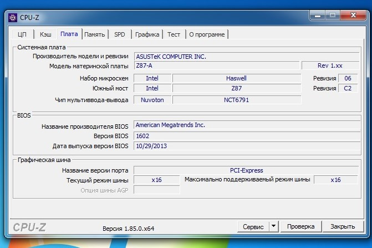The height and width of the screenshot is (248, 372).
Task: Click the BIOS version 1602 field
Action: click(x=247, y=136)
